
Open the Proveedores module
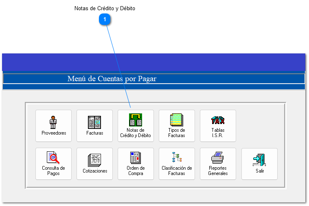53,126
